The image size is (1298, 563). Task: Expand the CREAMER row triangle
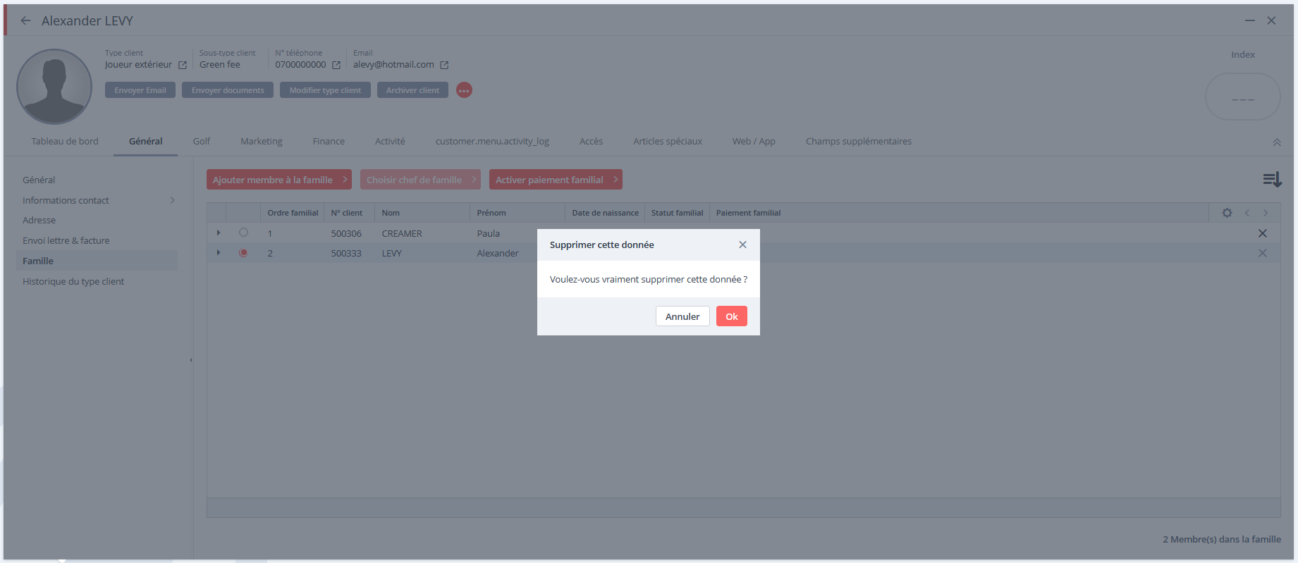click(x=219, y=233)
